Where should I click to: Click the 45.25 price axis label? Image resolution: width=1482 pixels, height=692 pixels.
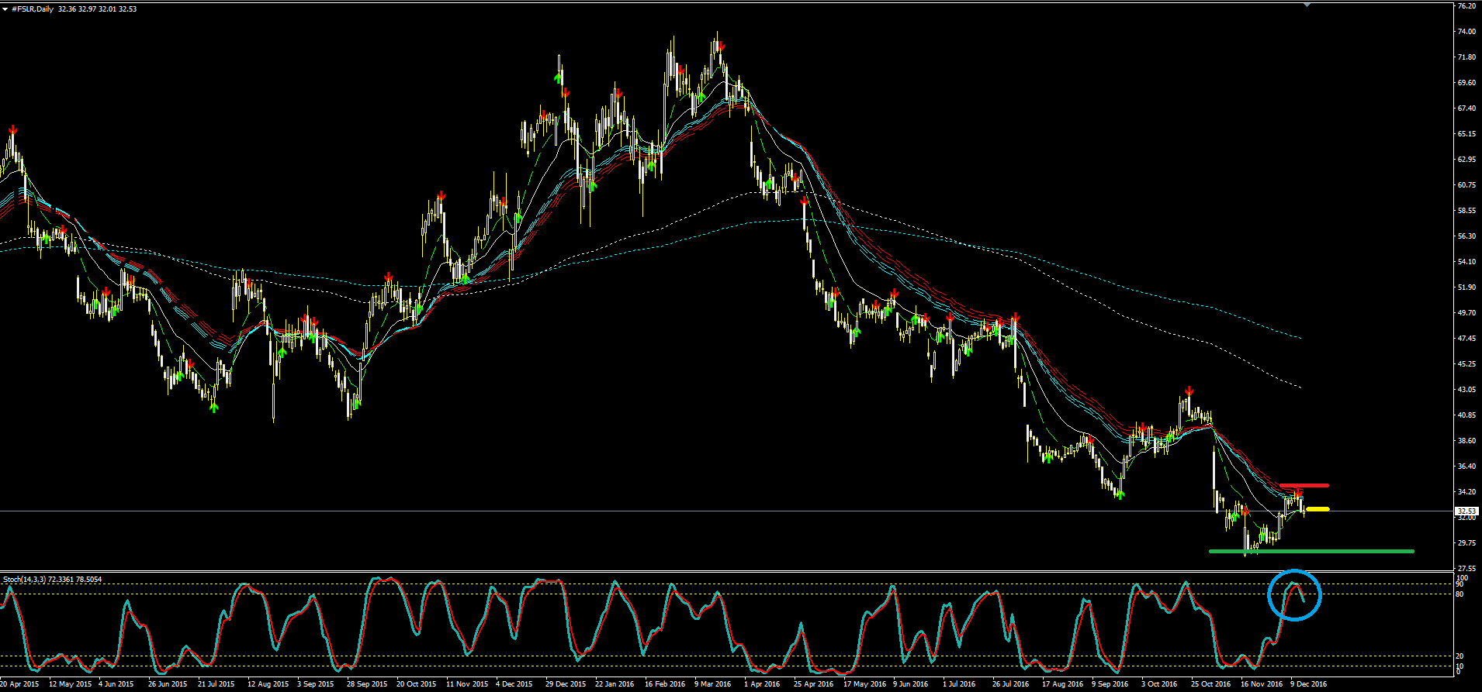point(1466,364)
